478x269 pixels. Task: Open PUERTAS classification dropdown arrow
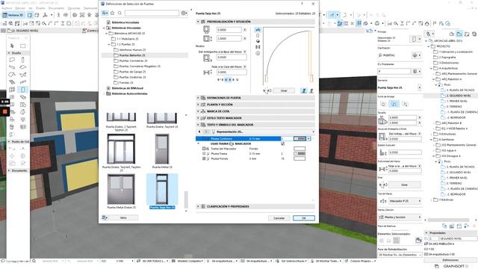tap(420, 55)
